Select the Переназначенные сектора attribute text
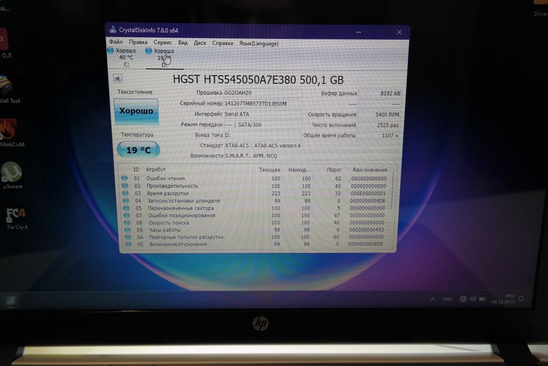The image size is (548, 366). click(x=181, y=208)
